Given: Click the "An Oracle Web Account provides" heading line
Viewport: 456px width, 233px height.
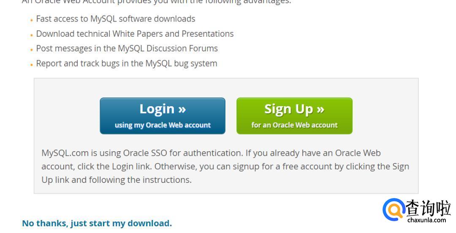Looking at the screenshot, I should 156,2.
